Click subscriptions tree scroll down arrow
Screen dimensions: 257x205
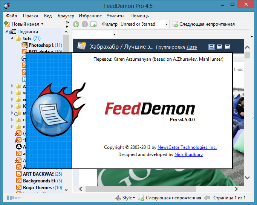(66, 190)
